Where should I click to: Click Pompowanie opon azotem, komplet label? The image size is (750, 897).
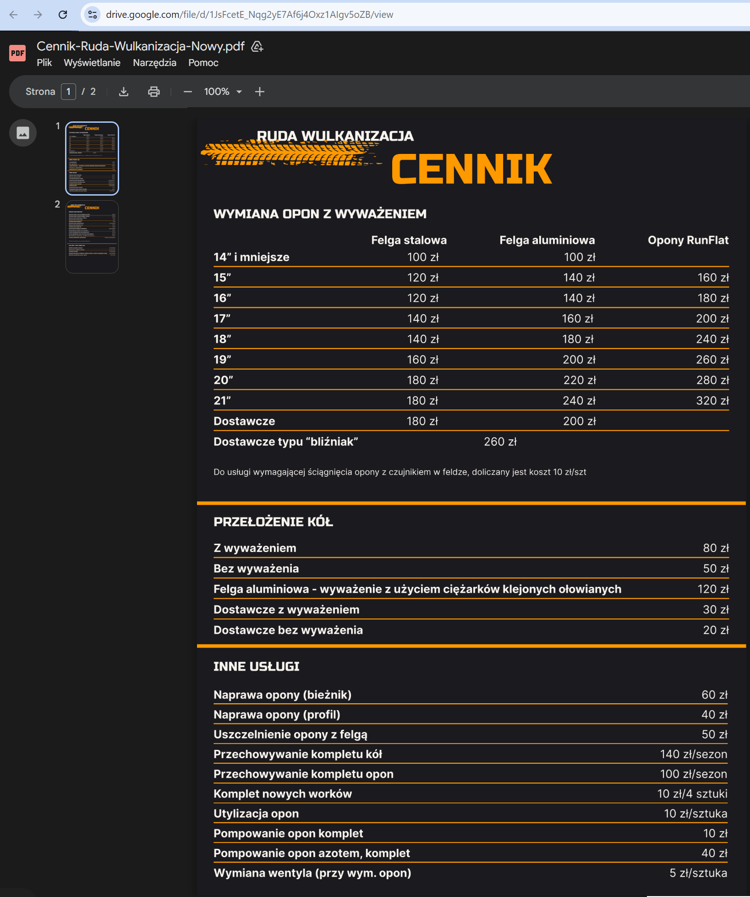(312, 853)
